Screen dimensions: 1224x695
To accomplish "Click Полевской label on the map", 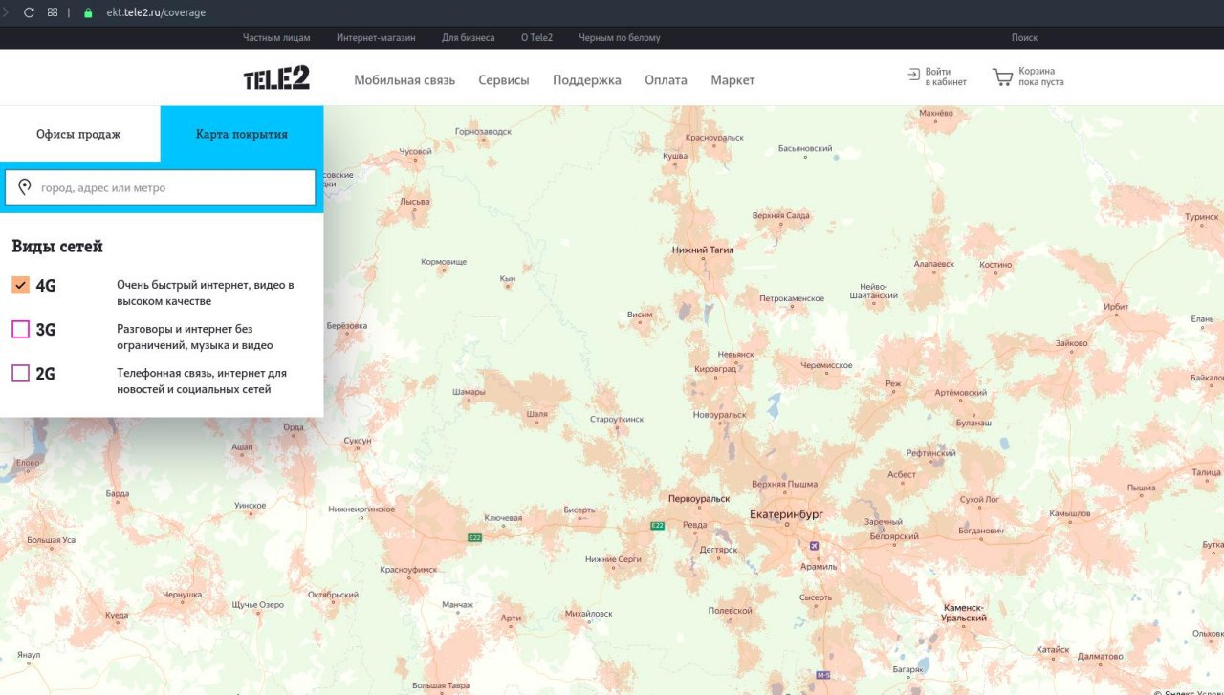I will coord(730,610).
